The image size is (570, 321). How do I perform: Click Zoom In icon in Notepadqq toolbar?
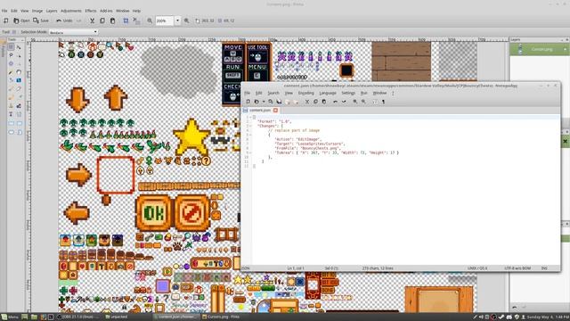click(354, 102)
